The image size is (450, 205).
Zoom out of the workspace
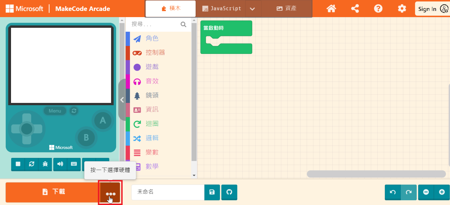(426, 192)
